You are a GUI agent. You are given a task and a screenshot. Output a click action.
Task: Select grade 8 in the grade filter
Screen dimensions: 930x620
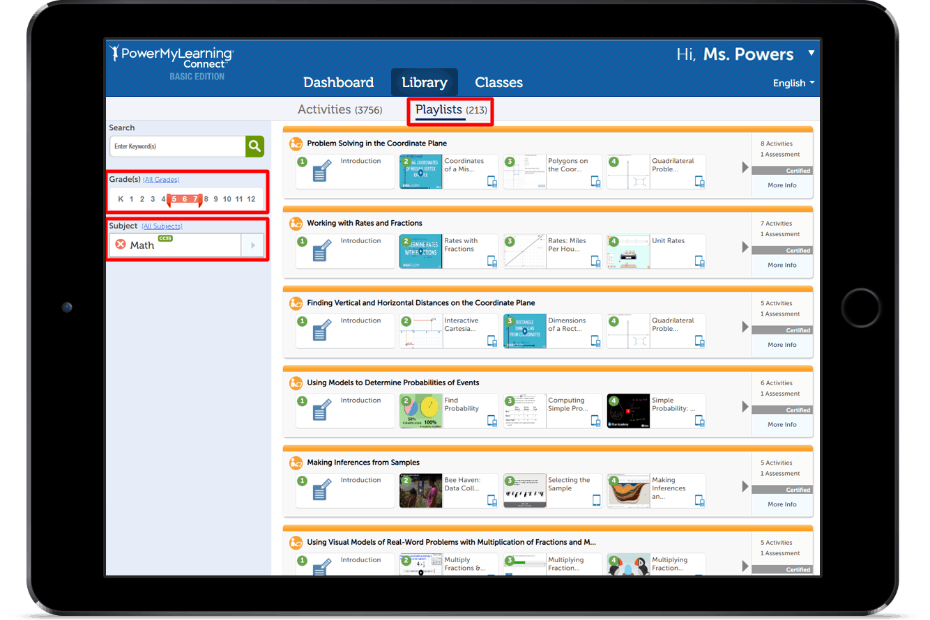(206, 199)
